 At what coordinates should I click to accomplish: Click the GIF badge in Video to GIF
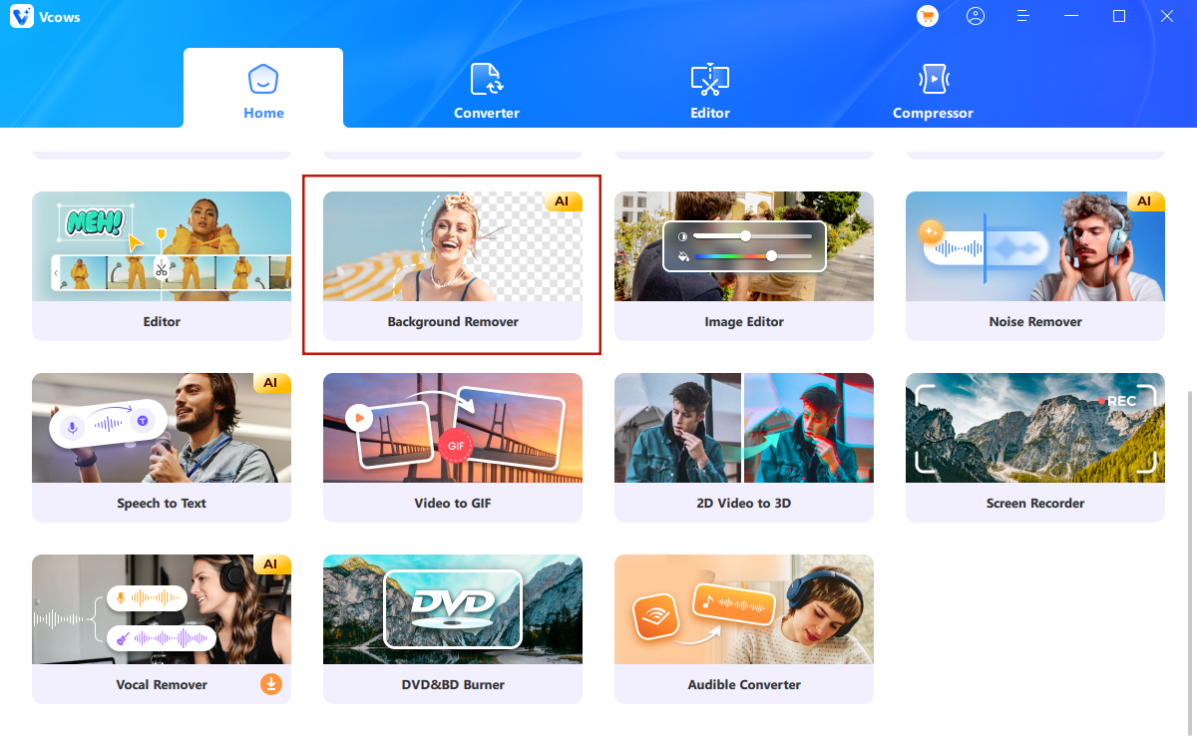click(x=455, y=445)
